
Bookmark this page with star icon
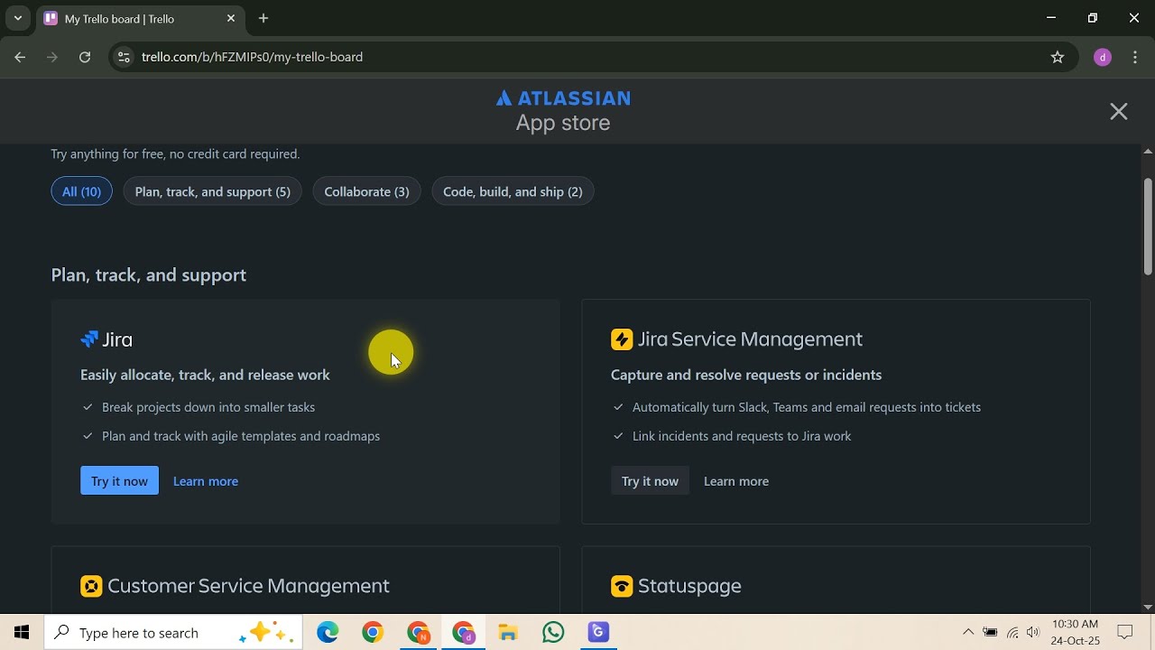click(1058, 57)
